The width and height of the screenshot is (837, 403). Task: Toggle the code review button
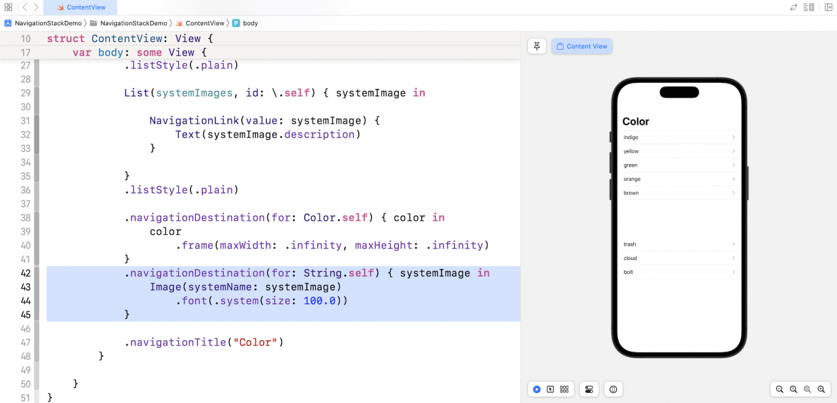(x=794, y=7)
